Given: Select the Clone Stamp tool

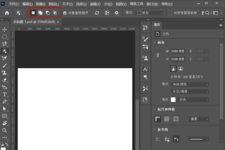Looking at the screenshot, I should coord(4,73).
